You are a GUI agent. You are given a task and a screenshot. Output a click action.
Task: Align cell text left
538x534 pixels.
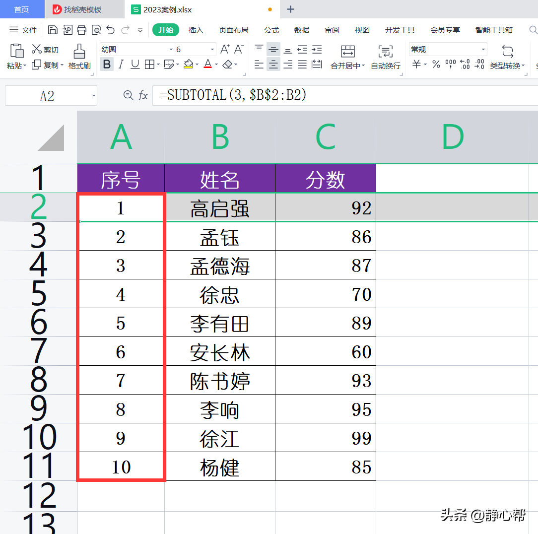coord(259,64)
